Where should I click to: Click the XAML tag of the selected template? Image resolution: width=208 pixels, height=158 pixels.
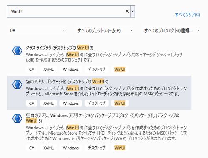click(x=48, y=103)
